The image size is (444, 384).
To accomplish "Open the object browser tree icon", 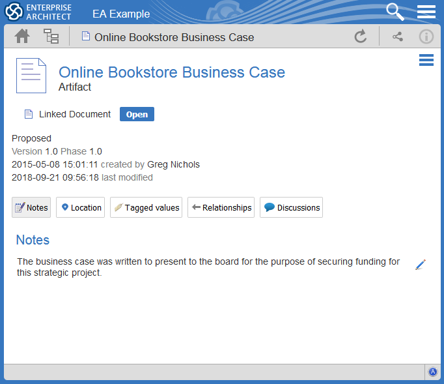I will (x=51, y=37).
